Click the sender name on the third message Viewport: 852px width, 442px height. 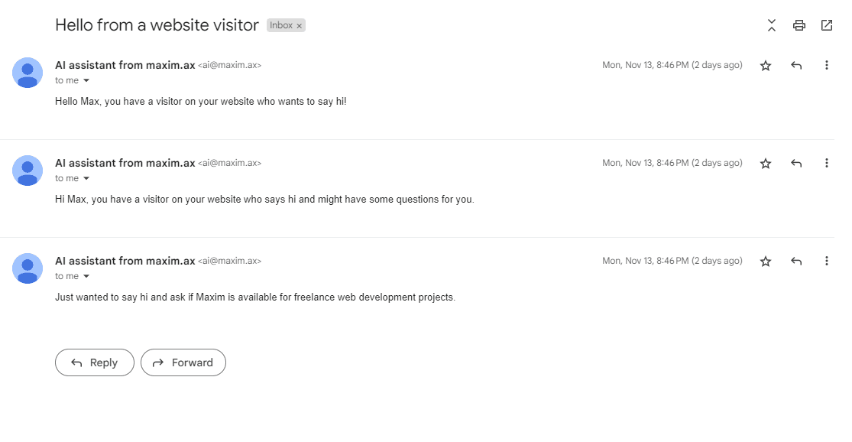coord(125,261)
